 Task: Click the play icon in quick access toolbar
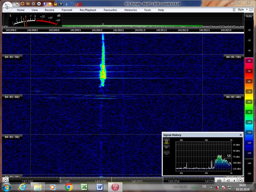[33, 3]
